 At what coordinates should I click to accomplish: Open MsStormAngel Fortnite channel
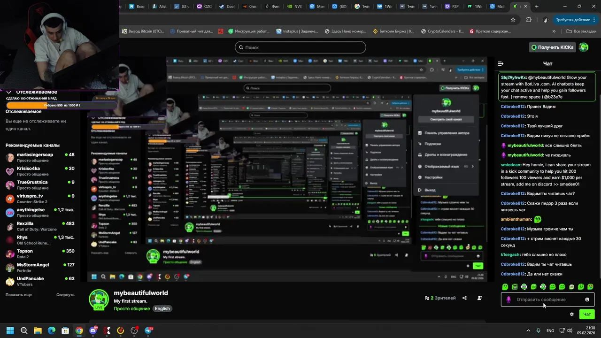click(x=40, y=268)
